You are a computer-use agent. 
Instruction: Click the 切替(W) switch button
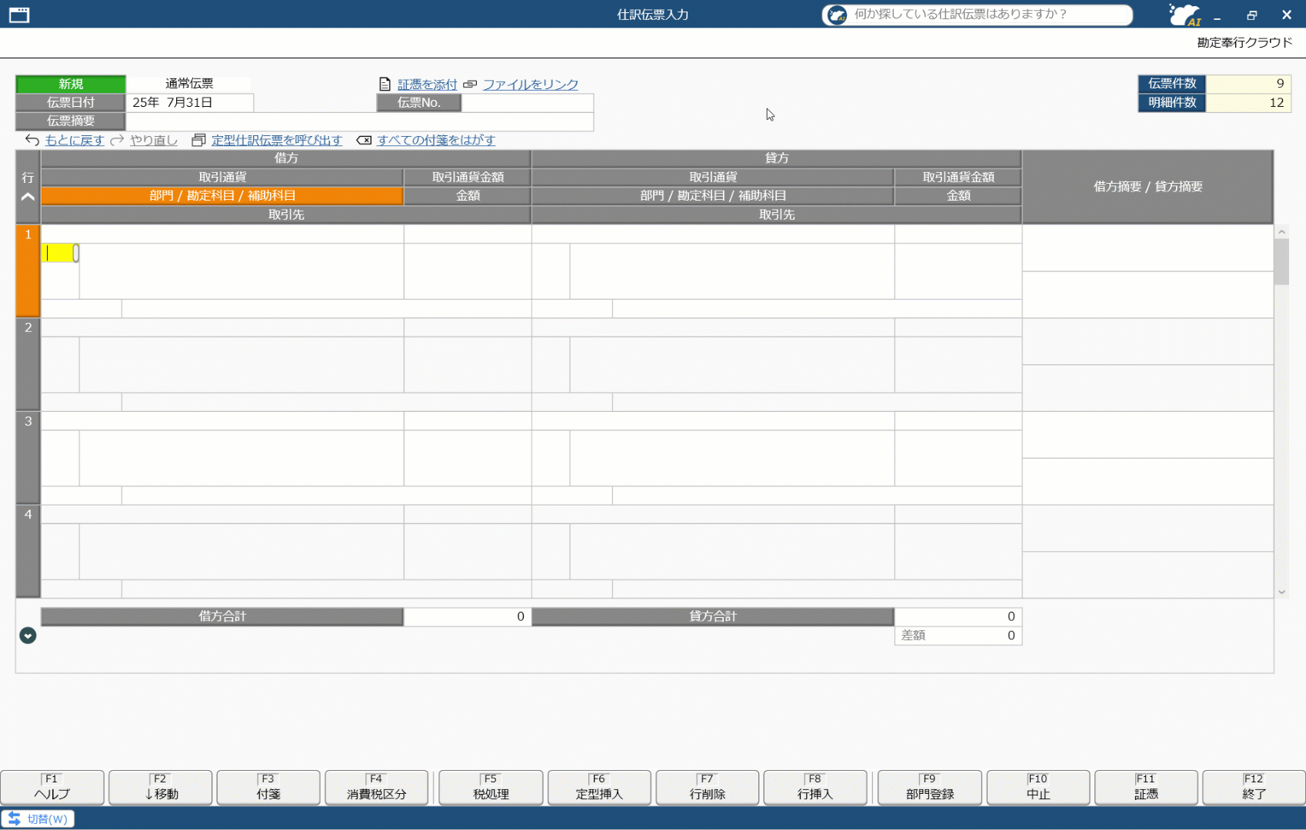coord(38,819)
